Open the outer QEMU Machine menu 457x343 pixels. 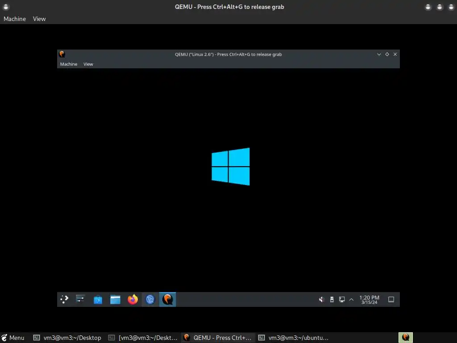click(15, 19)
